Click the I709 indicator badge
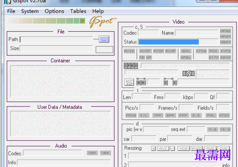 click(x=201, y=51)
